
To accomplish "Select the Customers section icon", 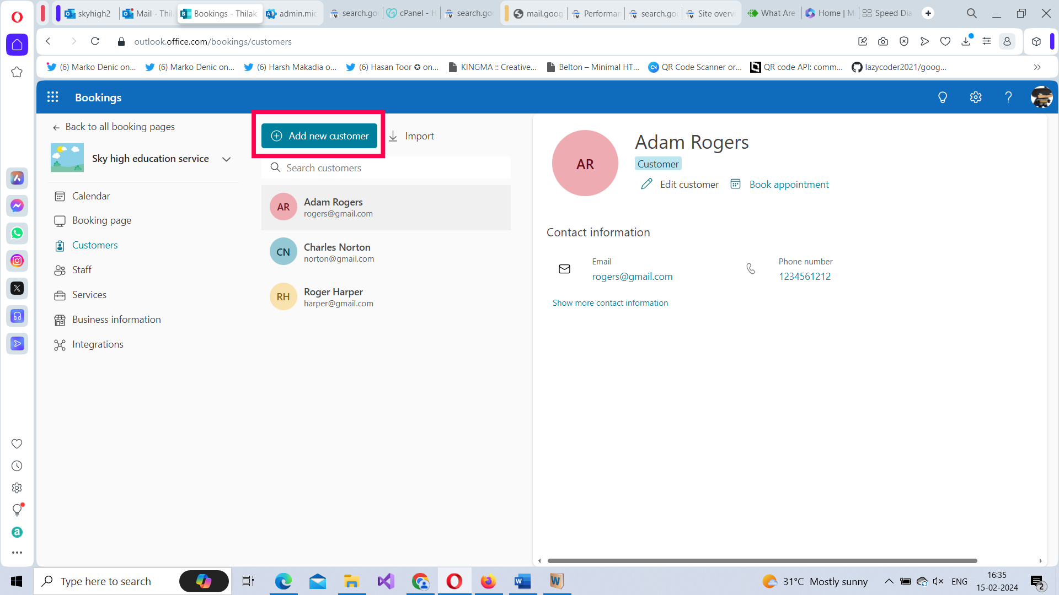I will tap(60, 245).
